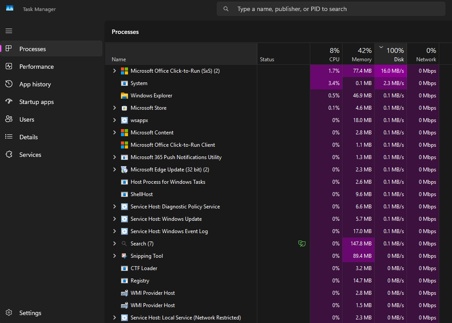Viewport: 452px width, 323px height.
Task: Sort processes by the Memory column
Action: (x=358, y=54)
